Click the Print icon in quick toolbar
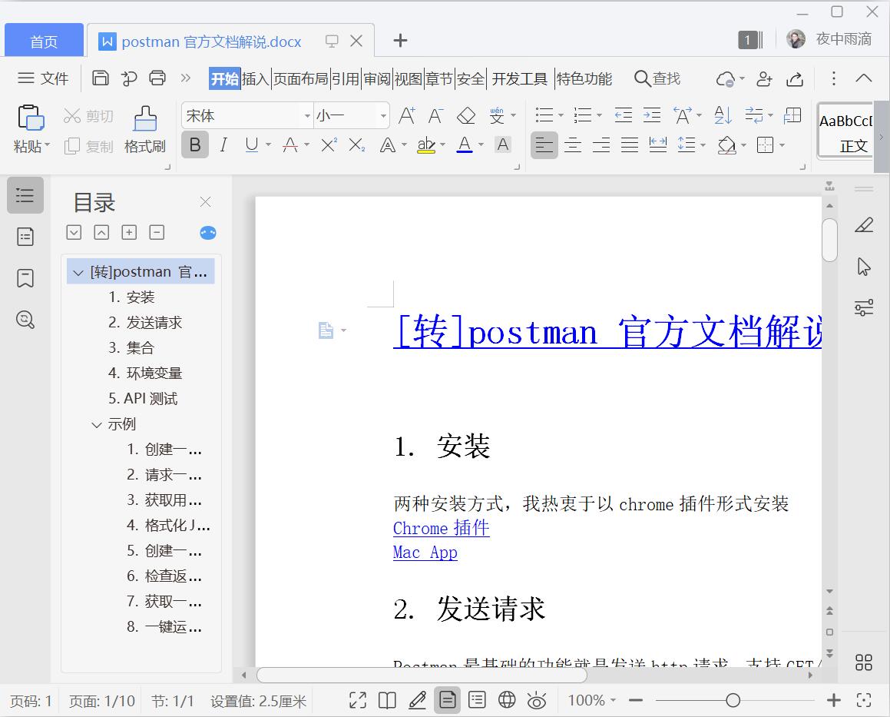Screen dimensions: 890x717 tap(157, 78)
